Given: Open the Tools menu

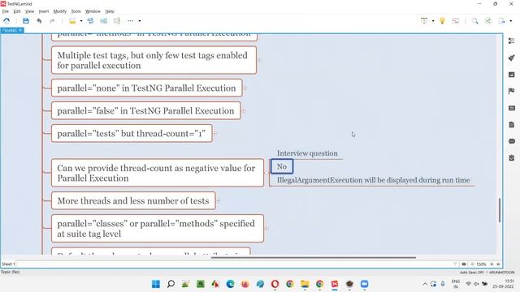Looking at the screenshot, I should tap(76, 11).
